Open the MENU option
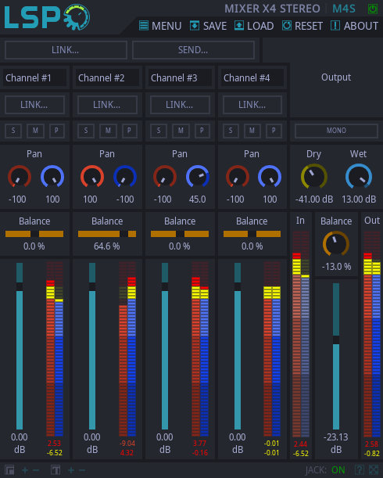 160,26
